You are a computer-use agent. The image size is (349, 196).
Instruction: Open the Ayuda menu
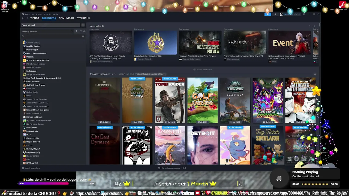tap(55, 14)
